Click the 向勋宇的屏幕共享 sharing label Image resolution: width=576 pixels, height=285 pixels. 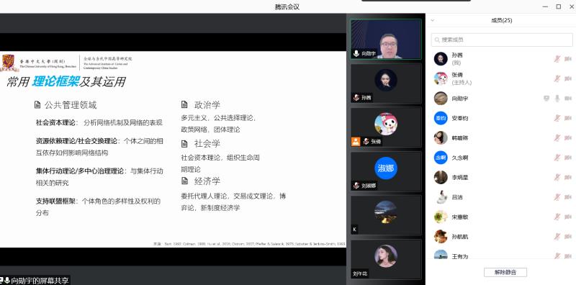click(40, 281)
